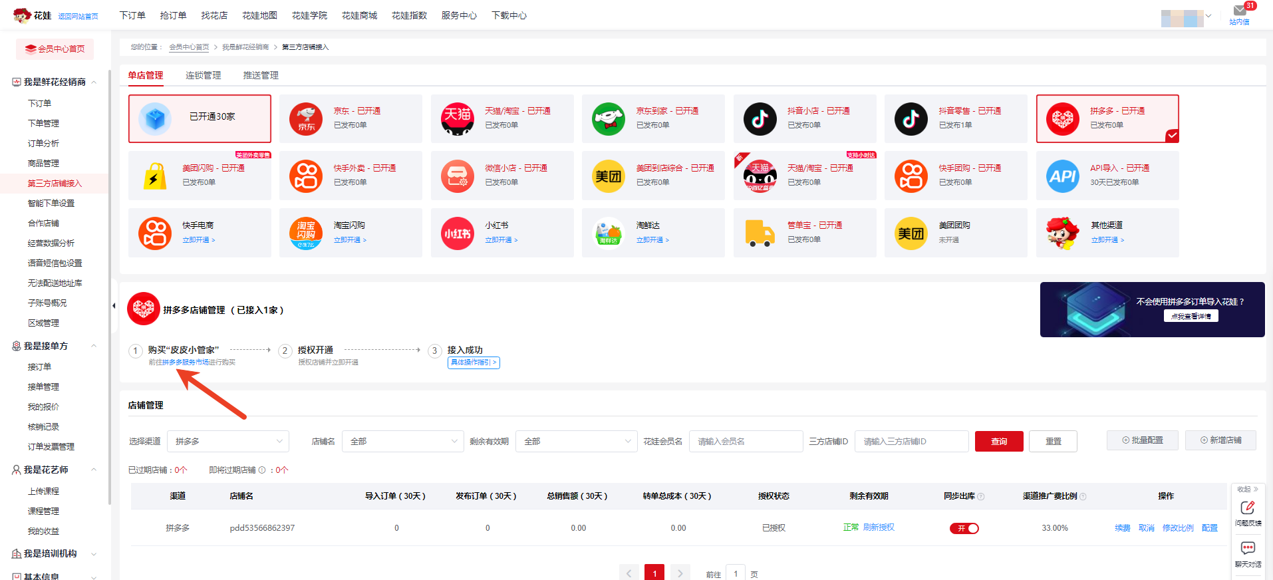The width and height of the screenshot is (1273, 580).
Task: Select the Tmall/Taobao (天猫/淘宝) channel icon
Action: tap(457, 119)
